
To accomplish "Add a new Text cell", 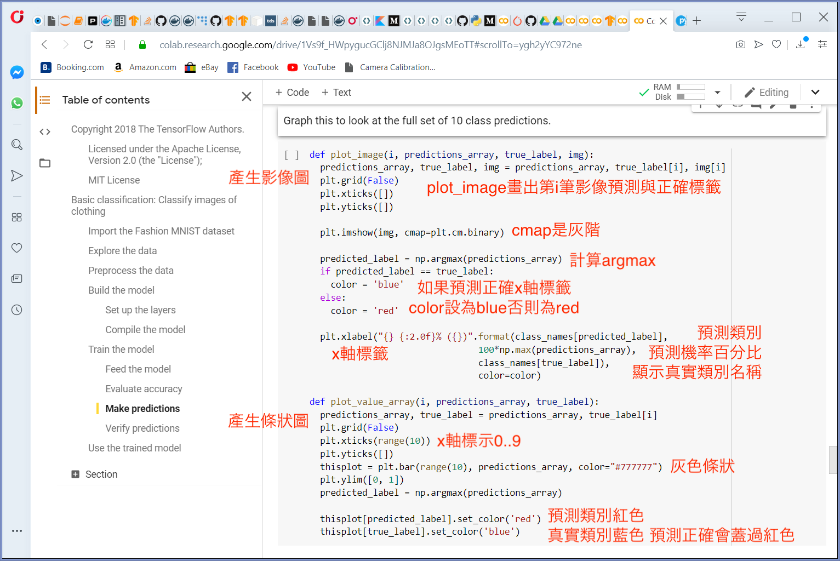I will 336,93.
